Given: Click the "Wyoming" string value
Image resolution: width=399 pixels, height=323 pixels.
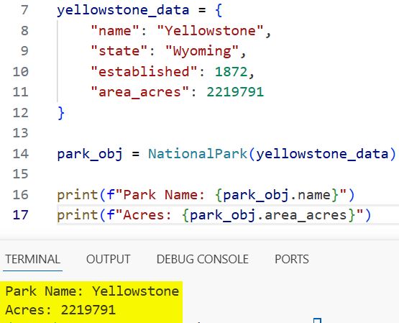Looking at the screenshot, I should point(202,52).
